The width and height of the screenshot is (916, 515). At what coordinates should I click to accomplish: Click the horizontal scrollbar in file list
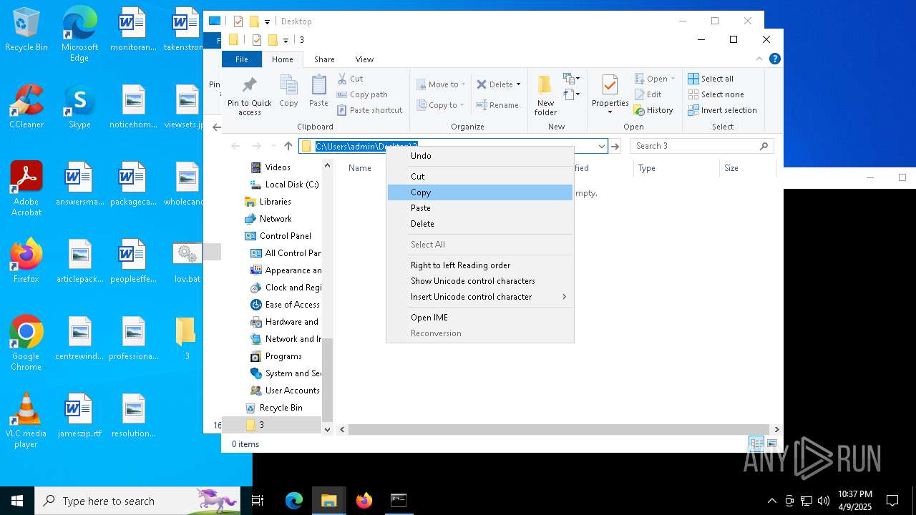pyautogui.click(x=558, y=429)
